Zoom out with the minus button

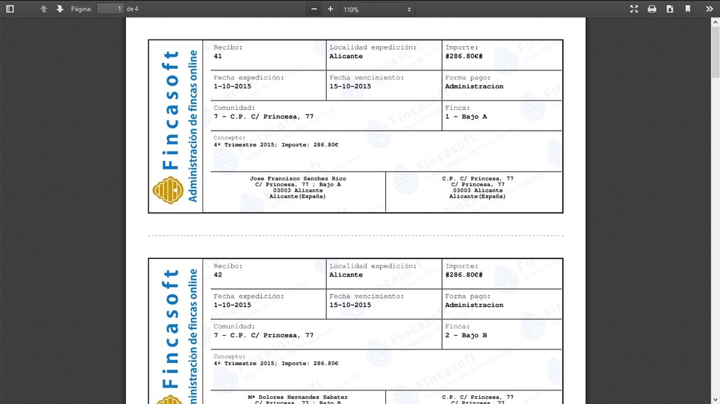pyautogui.click(x=314, y=9)
